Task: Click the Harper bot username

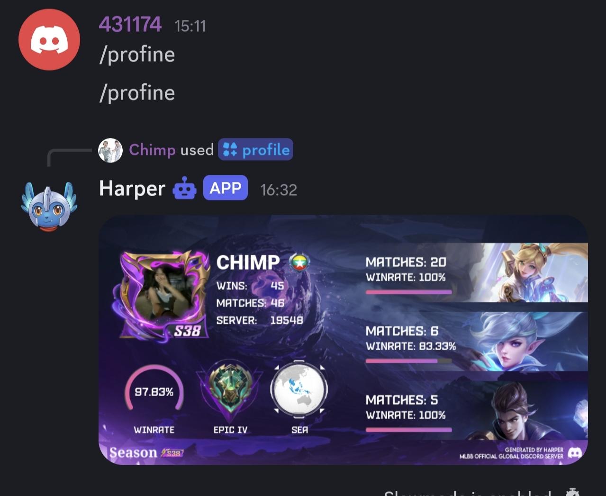Action: click(x=132, y=189)
